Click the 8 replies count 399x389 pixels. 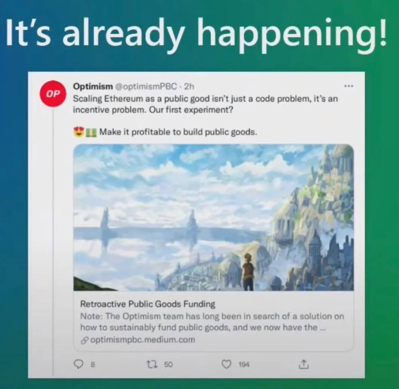click(93, 365)
